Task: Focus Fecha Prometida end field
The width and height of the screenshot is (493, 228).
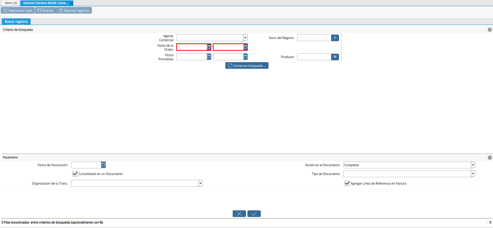Action: coord(228,57)
